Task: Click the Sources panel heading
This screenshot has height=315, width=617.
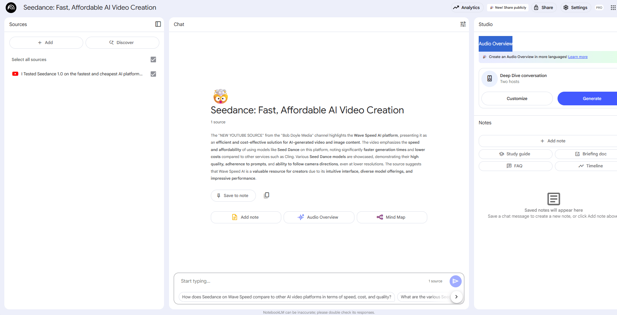Action: [x=18, y=24]
